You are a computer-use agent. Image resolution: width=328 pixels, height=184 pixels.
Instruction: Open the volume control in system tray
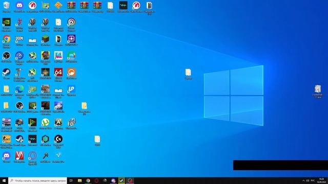[x=307, y=180]
